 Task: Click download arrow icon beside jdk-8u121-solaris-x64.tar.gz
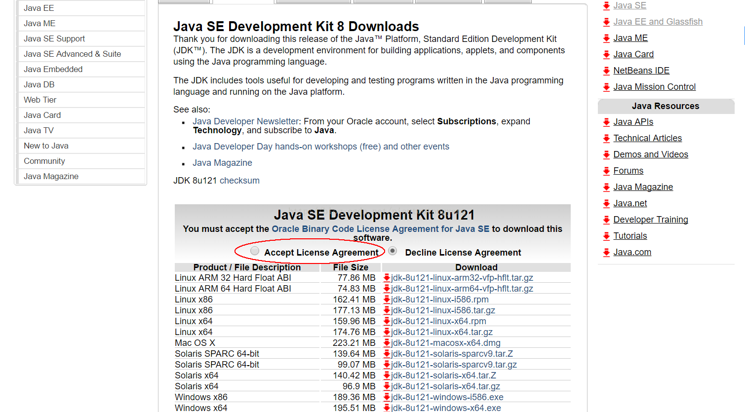[x=387, y=386]
